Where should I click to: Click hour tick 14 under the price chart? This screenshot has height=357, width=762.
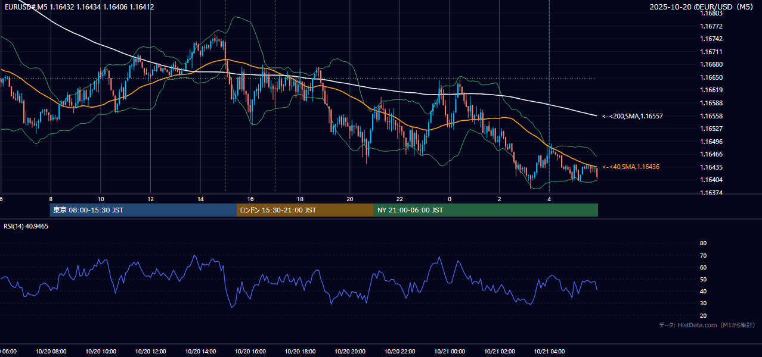(200, 199)
